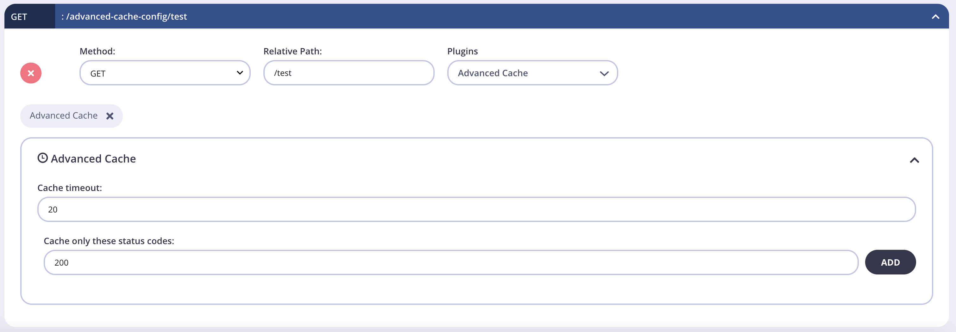The height and width of the screenshot is (332, 956).
Task: Click the Relative Path field showing /test
Action: (348, 73)
